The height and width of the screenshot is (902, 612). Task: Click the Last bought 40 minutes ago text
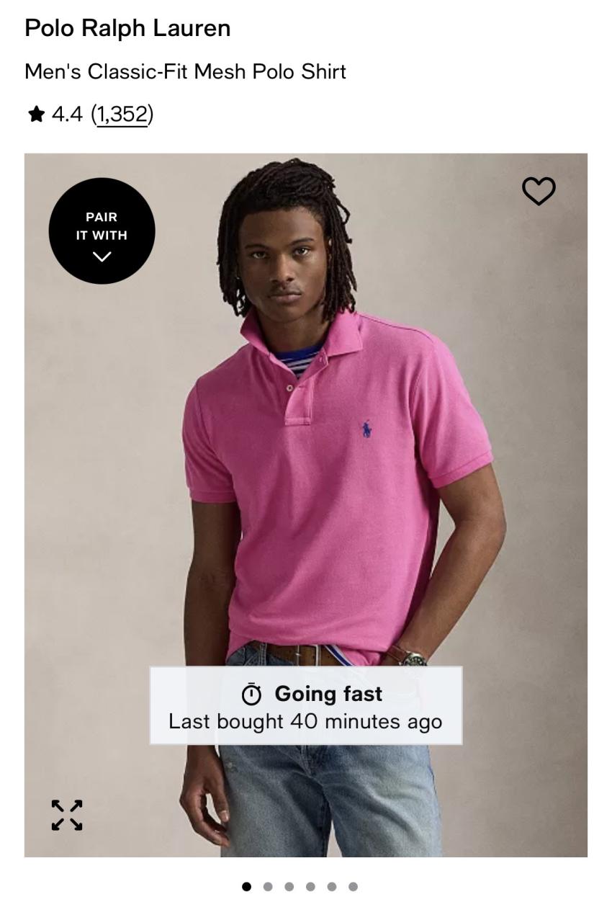pos(305,721)
